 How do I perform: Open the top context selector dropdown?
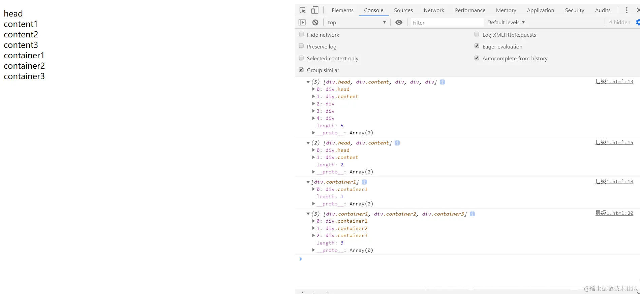[357, 23]
